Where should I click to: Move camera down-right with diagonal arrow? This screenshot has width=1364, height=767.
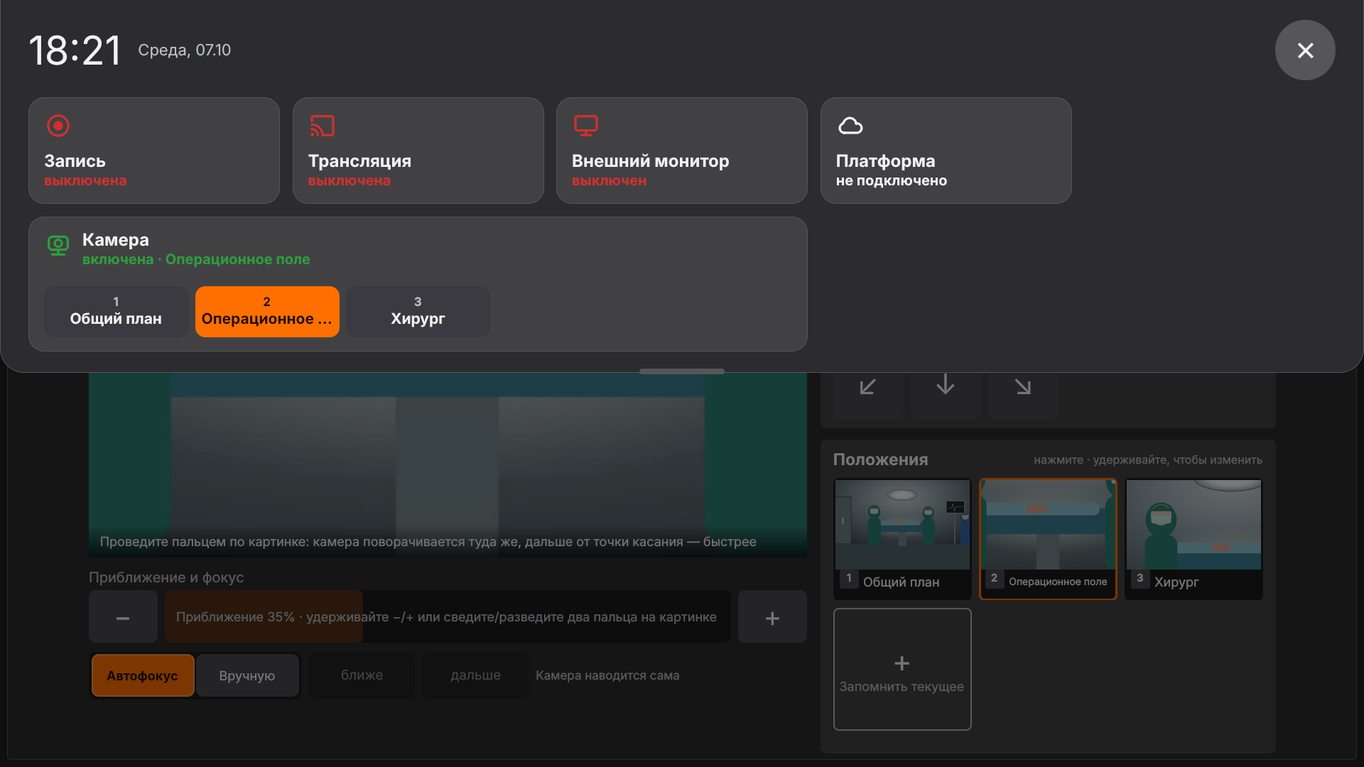(1023, 387)
